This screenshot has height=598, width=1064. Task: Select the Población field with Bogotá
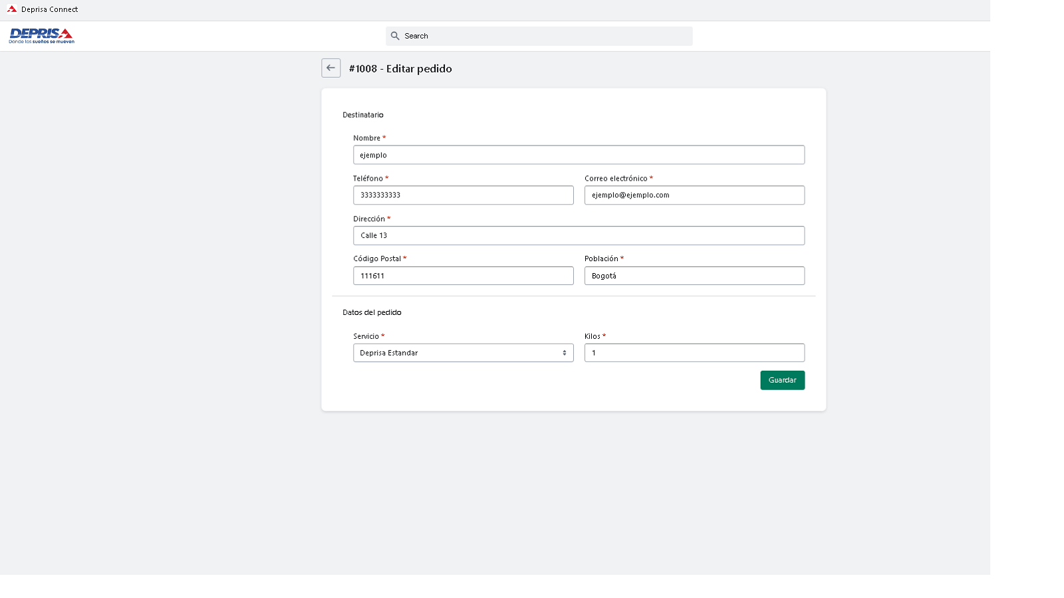click(x=694, y=276)
